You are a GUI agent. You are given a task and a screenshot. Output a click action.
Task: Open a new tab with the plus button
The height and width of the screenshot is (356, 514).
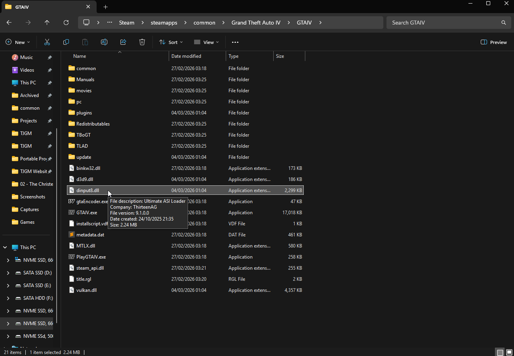click(105, 7)
